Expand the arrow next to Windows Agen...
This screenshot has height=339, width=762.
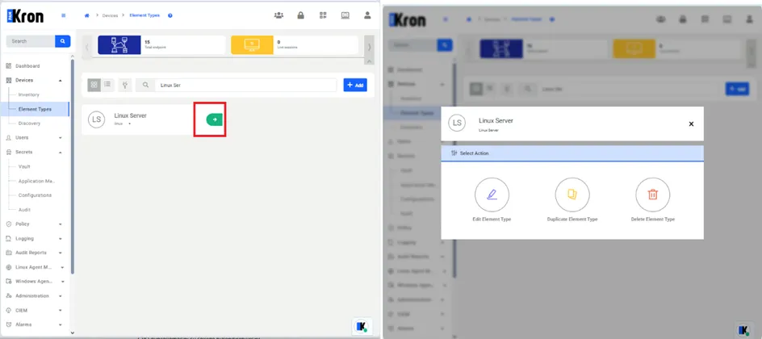point(63,282)
